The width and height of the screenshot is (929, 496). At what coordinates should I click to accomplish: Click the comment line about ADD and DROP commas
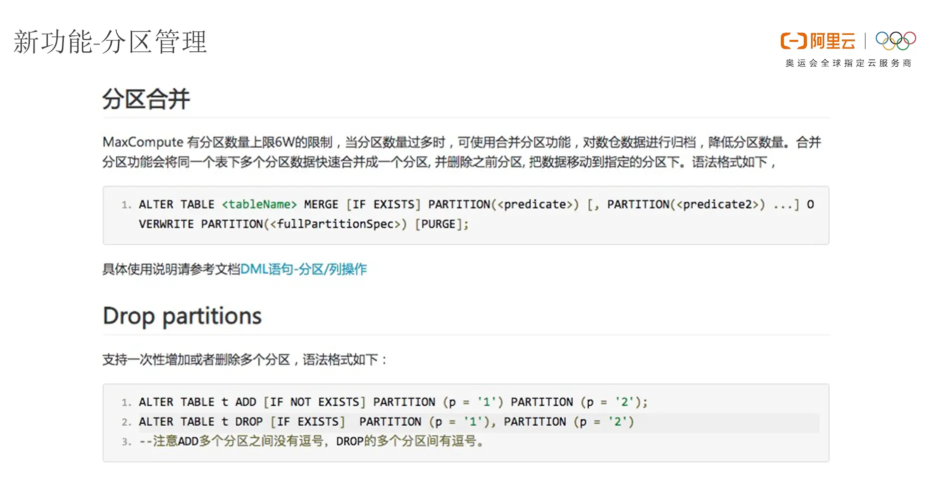click(x=311, y=441)
